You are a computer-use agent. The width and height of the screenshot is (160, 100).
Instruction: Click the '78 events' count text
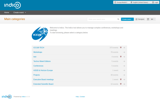coord(114,52)
